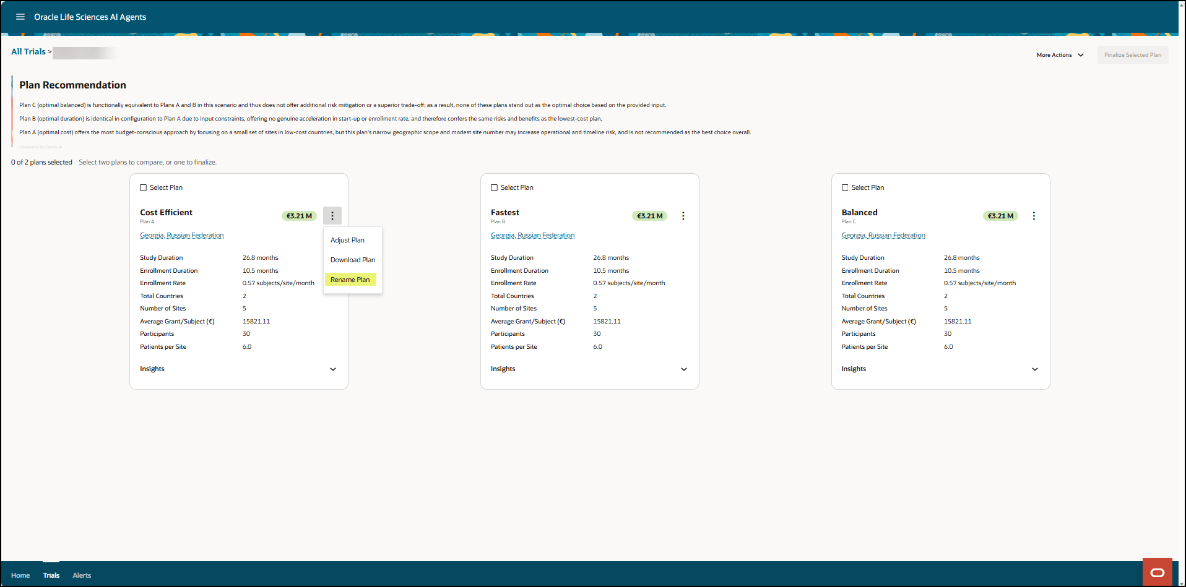Click Enrollment Rate value in Cost Efficient card

(279, 283)
